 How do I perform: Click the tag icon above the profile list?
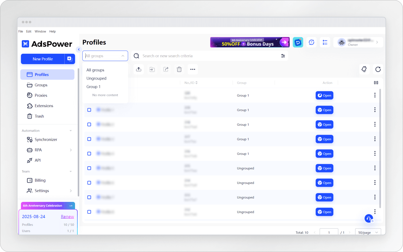[364, 69]
